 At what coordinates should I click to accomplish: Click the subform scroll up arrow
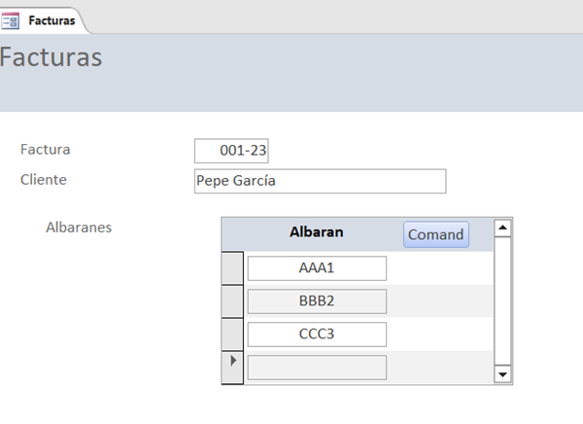tap(502, 229)
